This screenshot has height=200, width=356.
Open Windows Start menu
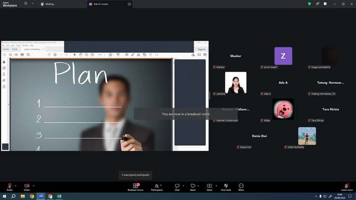tap(4, 196)
